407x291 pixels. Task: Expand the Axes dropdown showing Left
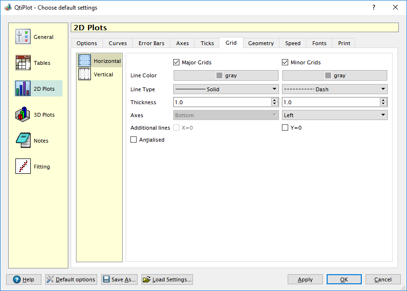click(334, 115)
